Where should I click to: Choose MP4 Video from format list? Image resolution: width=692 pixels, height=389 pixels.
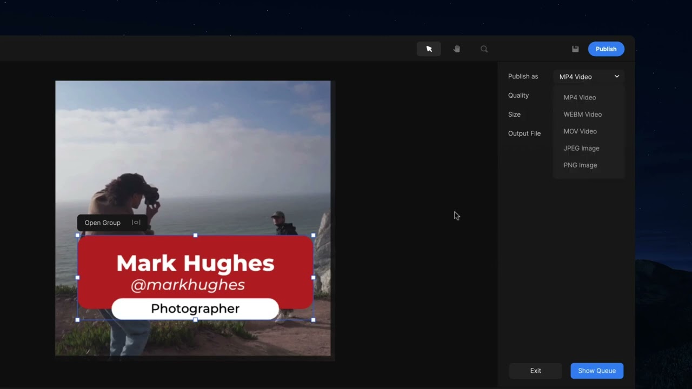click(x=580, y=98)
